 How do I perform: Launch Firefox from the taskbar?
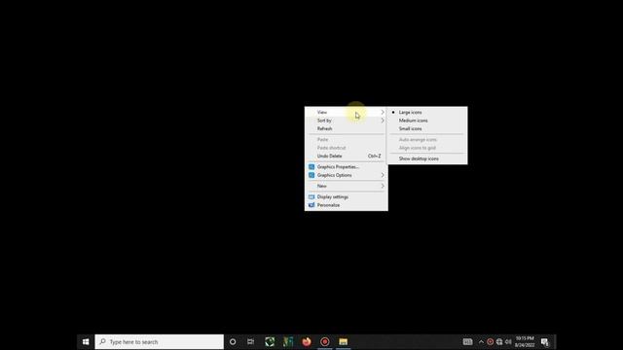307,341
